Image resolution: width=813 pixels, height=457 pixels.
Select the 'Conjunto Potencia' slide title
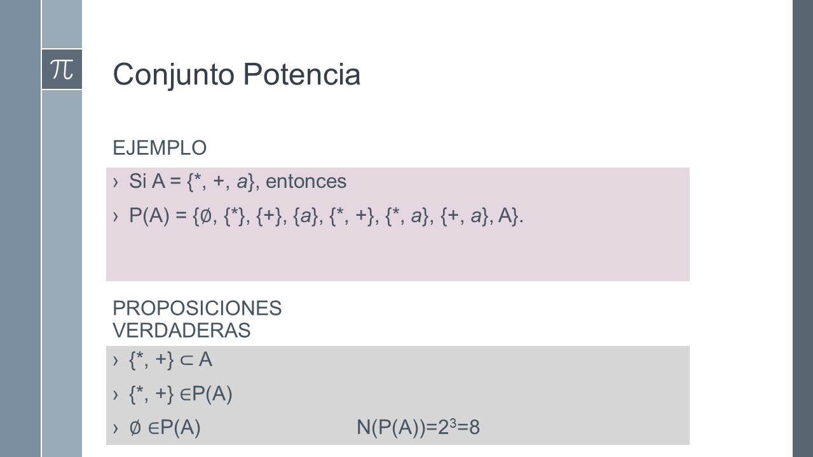pyautogui.click(x=236, y=75)
